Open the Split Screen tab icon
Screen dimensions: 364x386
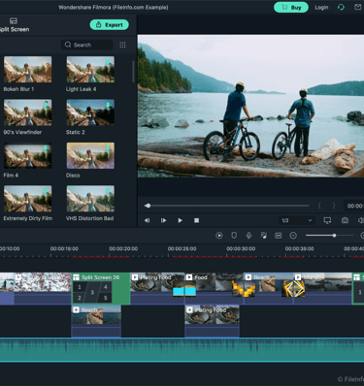(x=14, y=21)
